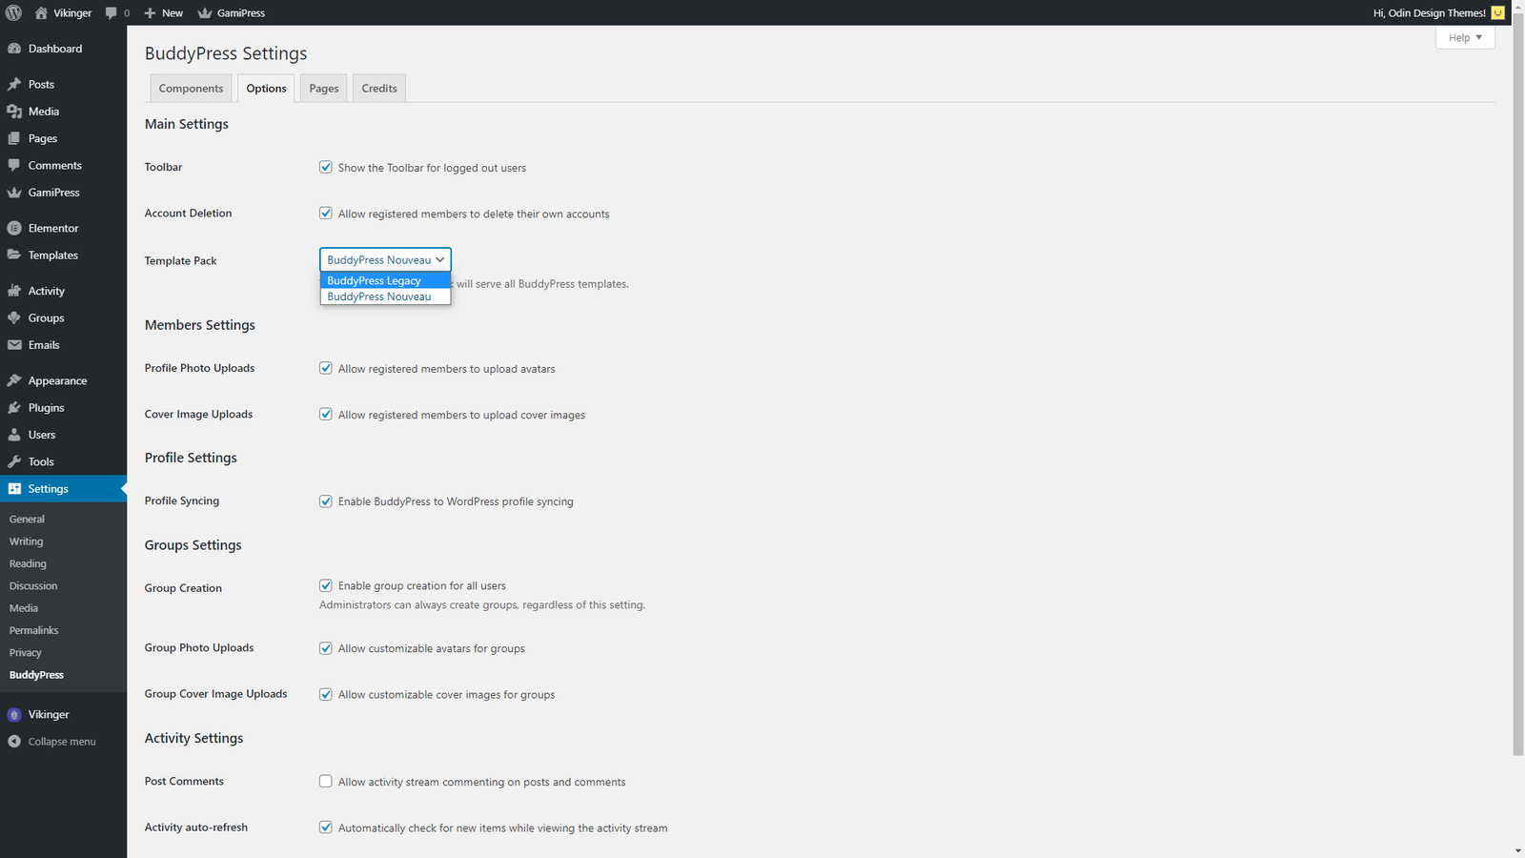Click the Groups sidebar icon
The height and width of the screenshot is (858, 1525).
click(14, 317)
